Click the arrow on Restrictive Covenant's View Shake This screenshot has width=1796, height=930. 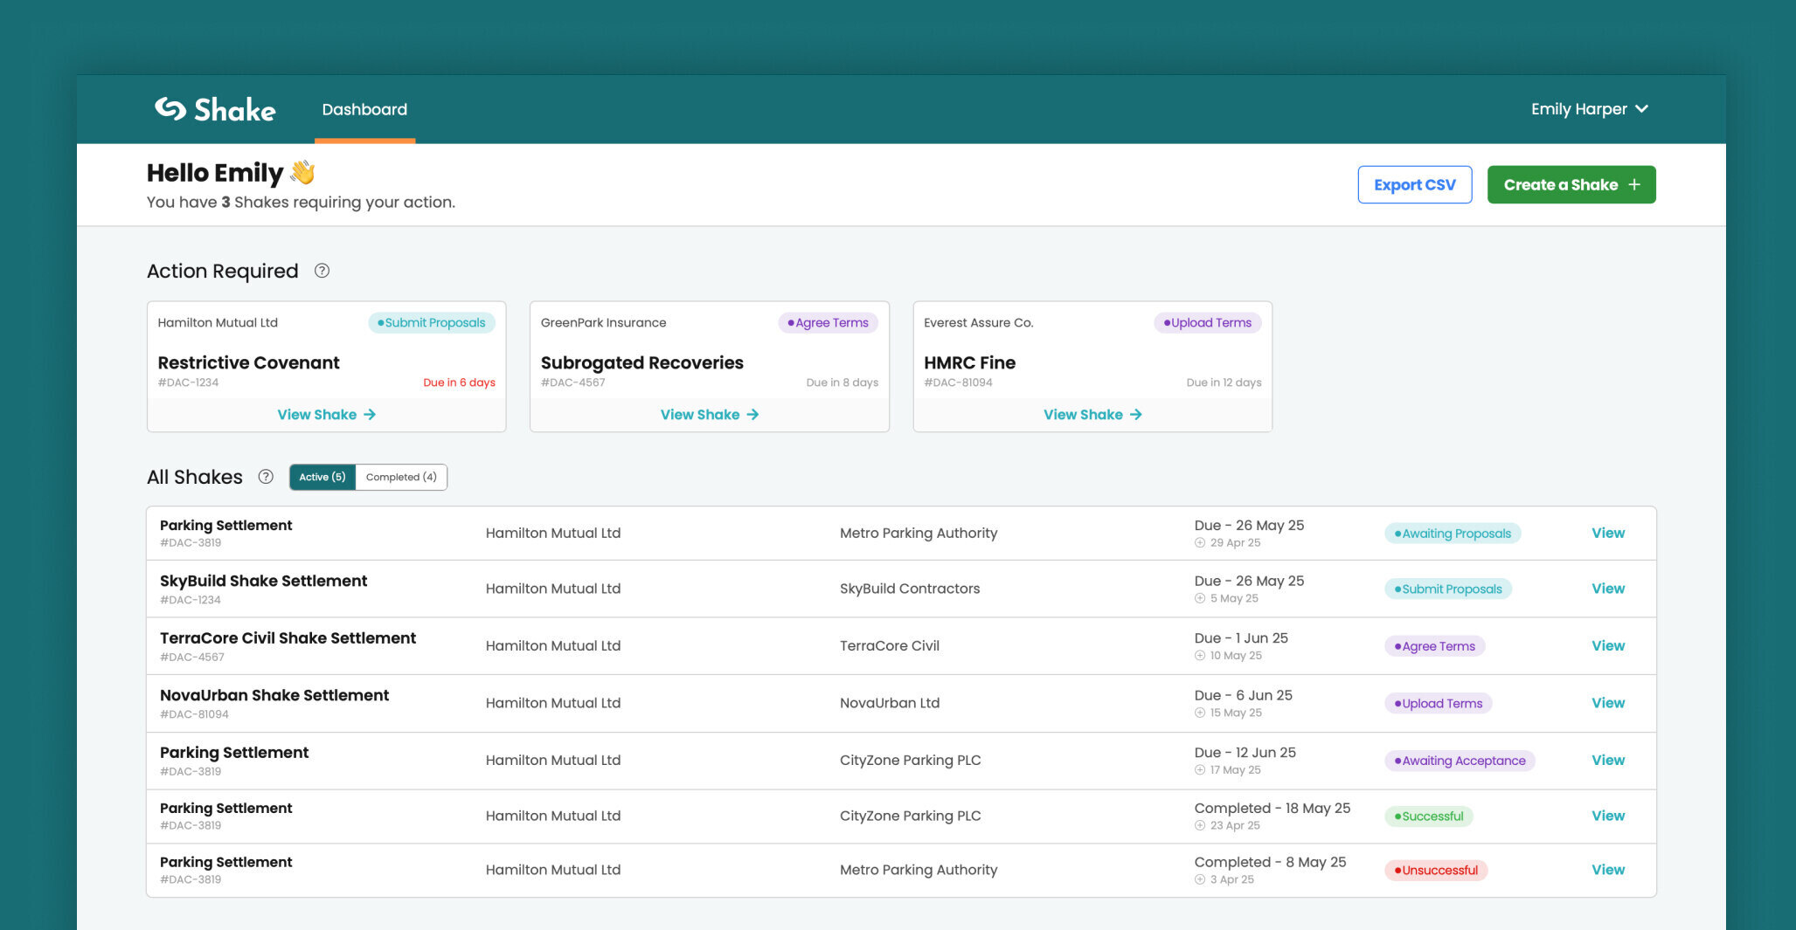371,415
